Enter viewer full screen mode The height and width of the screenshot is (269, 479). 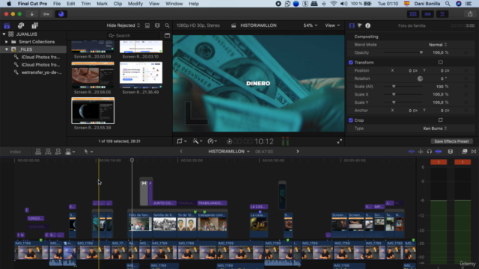(339, 141)
